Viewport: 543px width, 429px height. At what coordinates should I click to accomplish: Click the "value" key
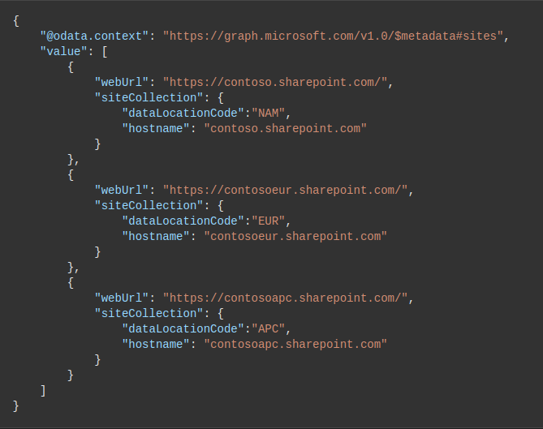64,52
